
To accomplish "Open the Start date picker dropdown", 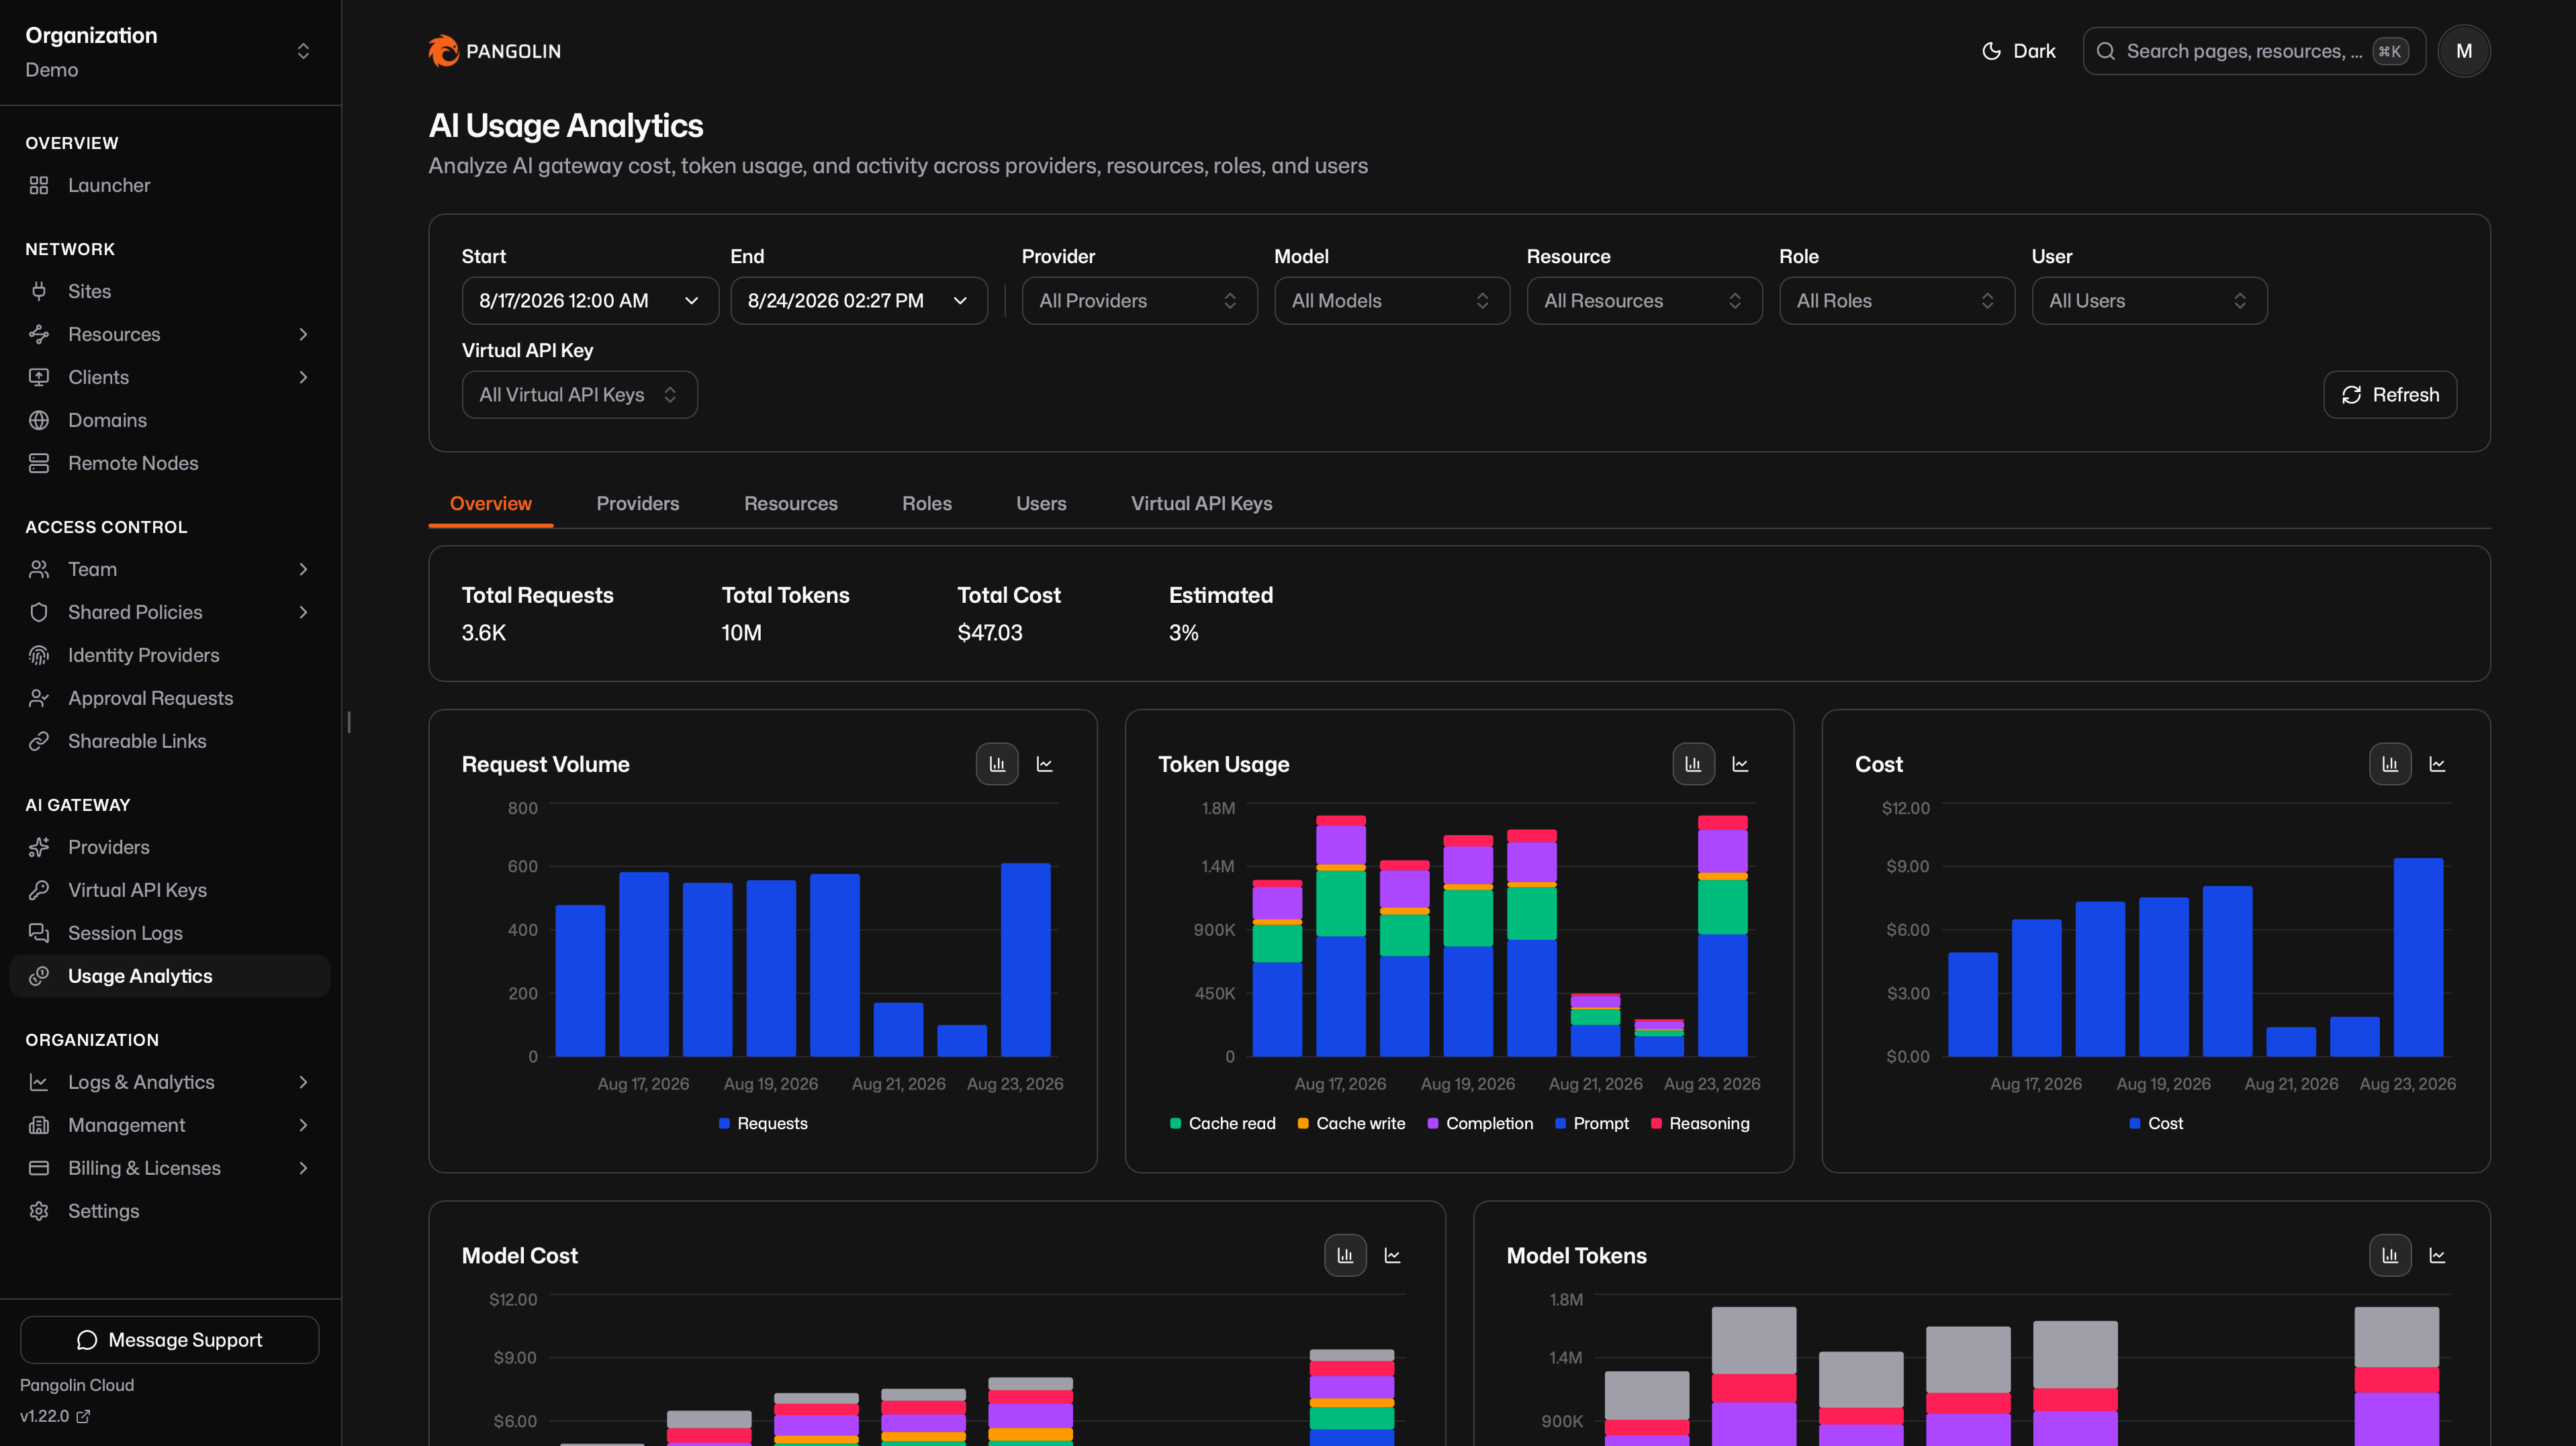I will 590,301.
